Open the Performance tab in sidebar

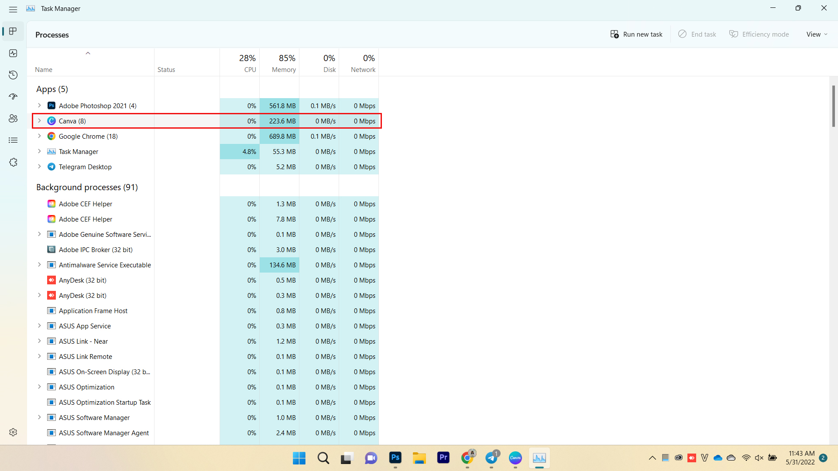click(13, 53)
